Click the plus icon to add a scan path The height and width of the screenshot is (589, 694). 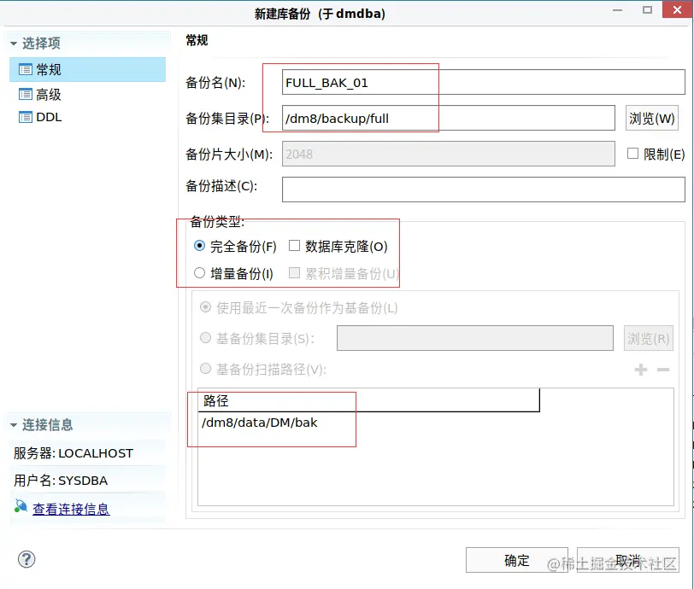(x=640, y=369)
